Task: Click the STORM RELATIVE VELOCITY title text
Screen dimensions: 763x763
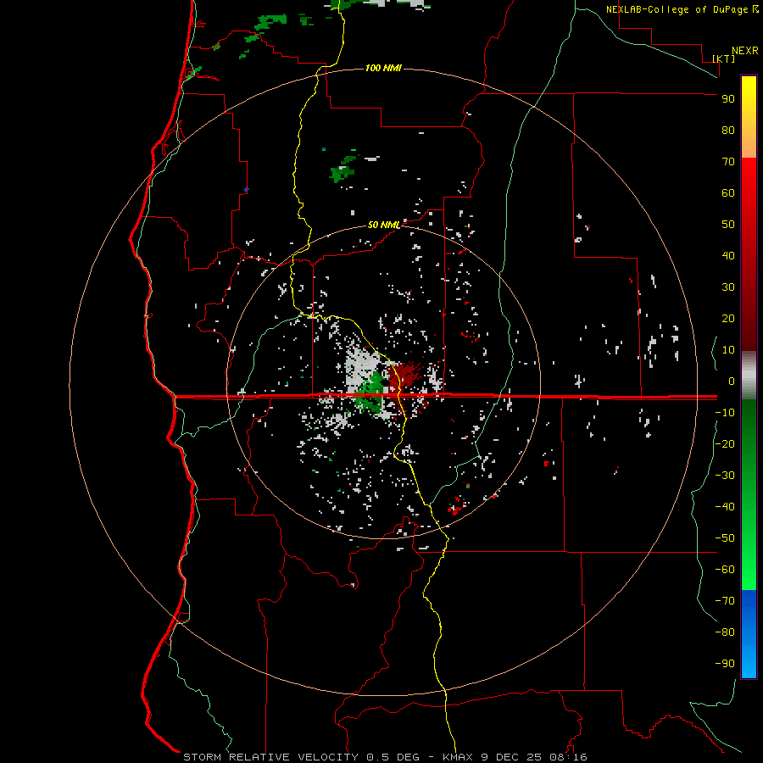Action: coord(270,757)
